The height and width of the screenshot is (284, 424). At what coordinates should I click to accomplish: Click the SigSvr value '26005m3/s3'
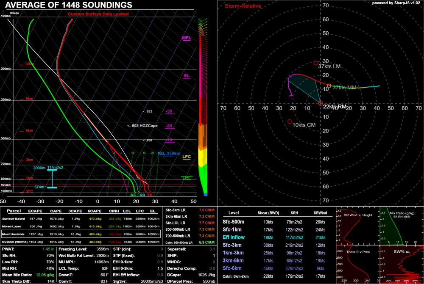(x=152, y=281)
